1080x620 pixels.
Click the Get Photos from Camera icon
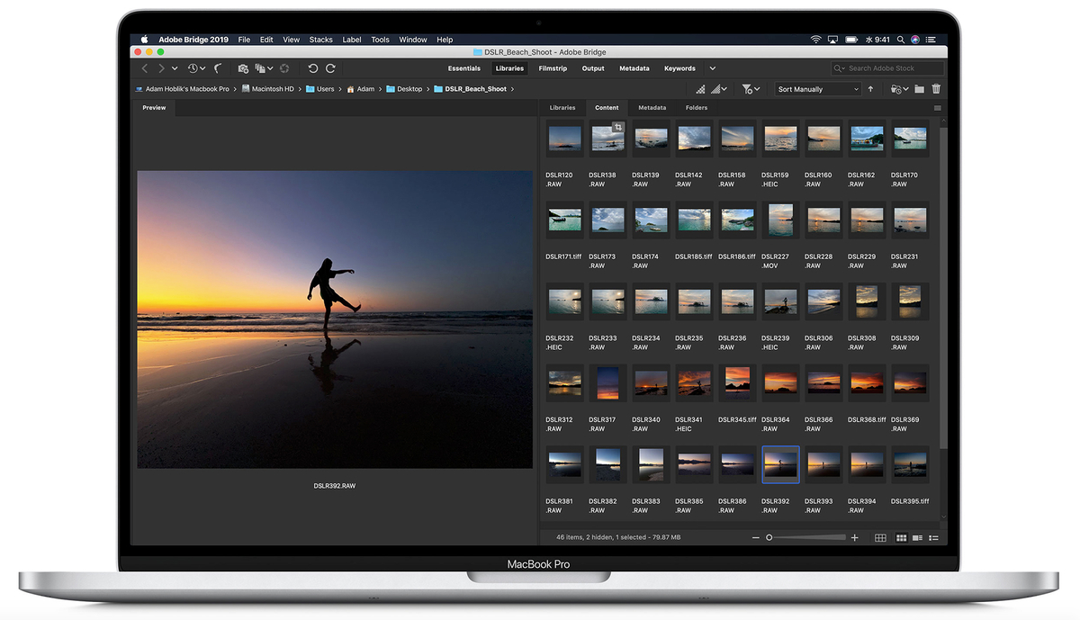[243, 68]
